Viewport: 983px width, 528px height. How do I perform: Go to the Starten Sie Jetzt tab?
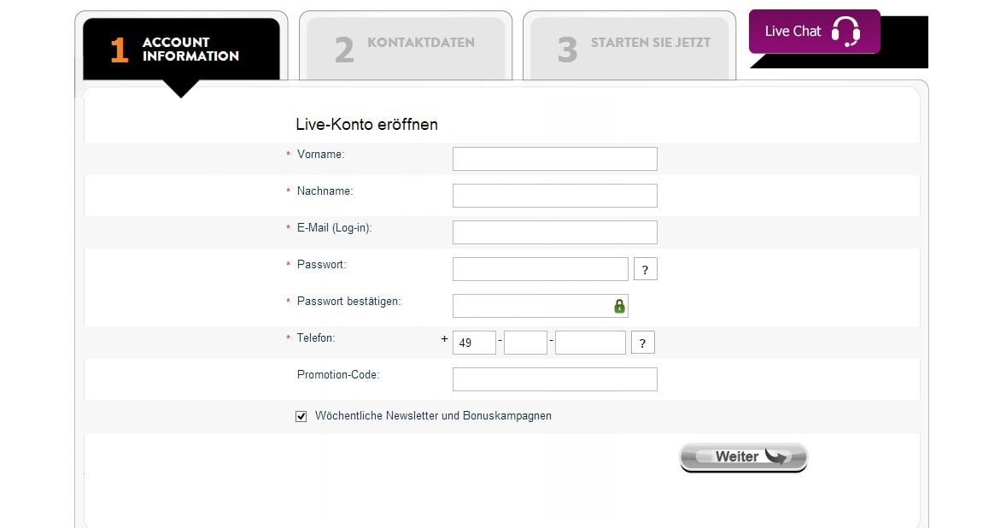point(629,49)
